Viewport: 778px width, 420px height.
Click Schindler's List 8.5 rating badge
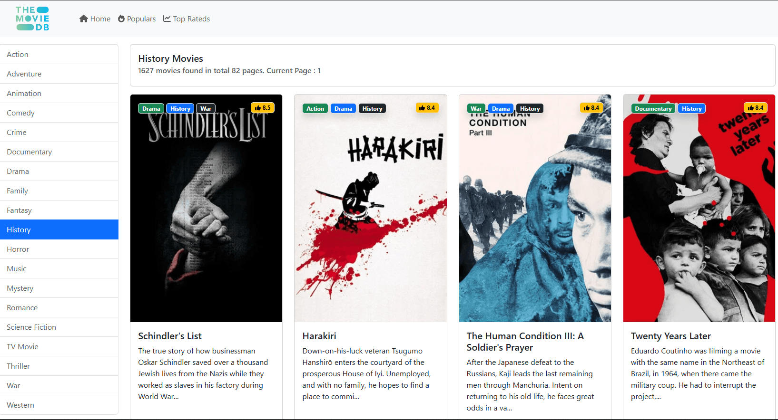(263, 108)
